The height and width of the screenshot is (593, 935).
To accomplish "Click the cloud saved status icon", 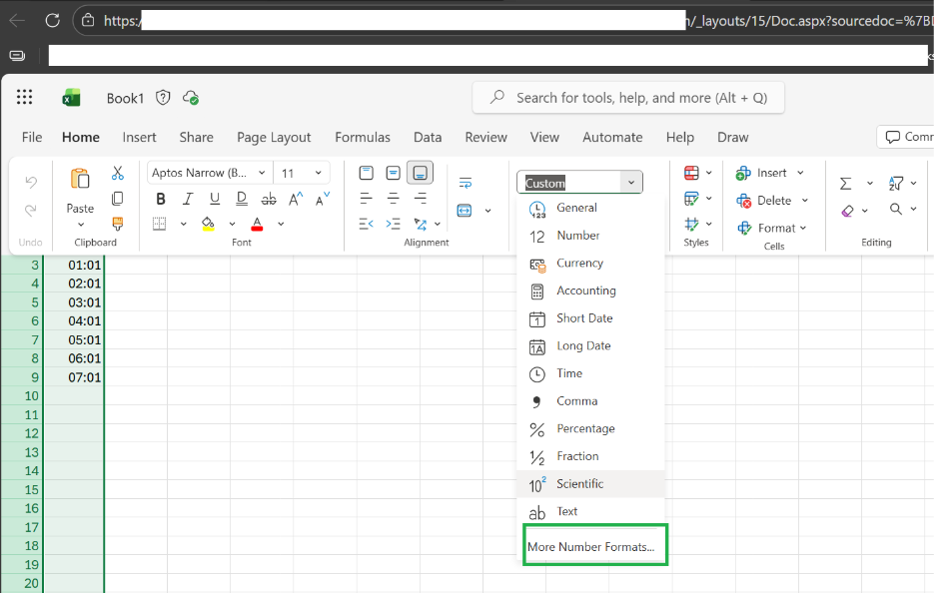I will point(191,98).
